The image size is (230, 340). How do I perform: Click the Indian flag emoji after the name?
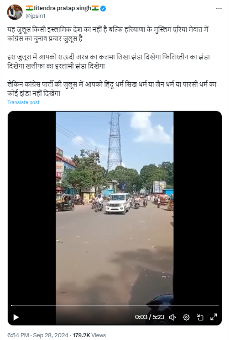pos(95,8)
